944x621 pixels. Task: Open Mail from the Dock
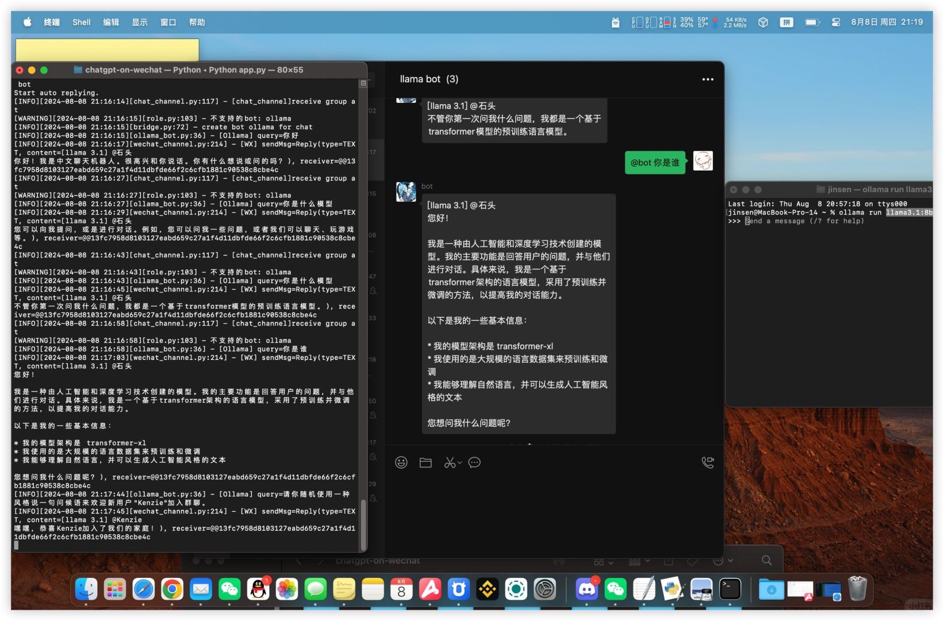201,589
